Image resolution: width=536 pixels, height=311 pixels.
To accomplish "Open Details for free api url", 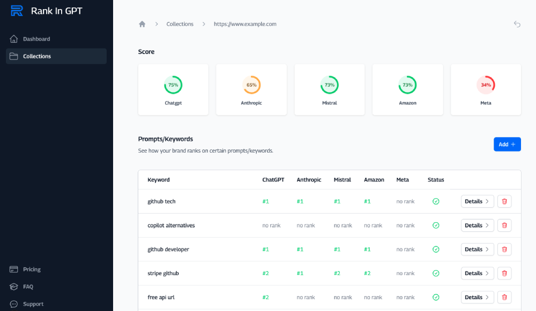I will pyautogui.click(x=477, y=297).
